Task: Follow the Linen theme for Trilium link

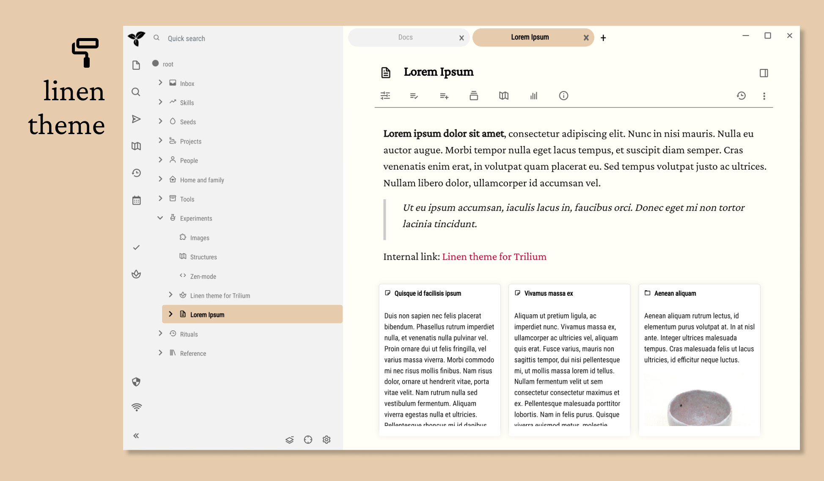Action: point(494,257)
